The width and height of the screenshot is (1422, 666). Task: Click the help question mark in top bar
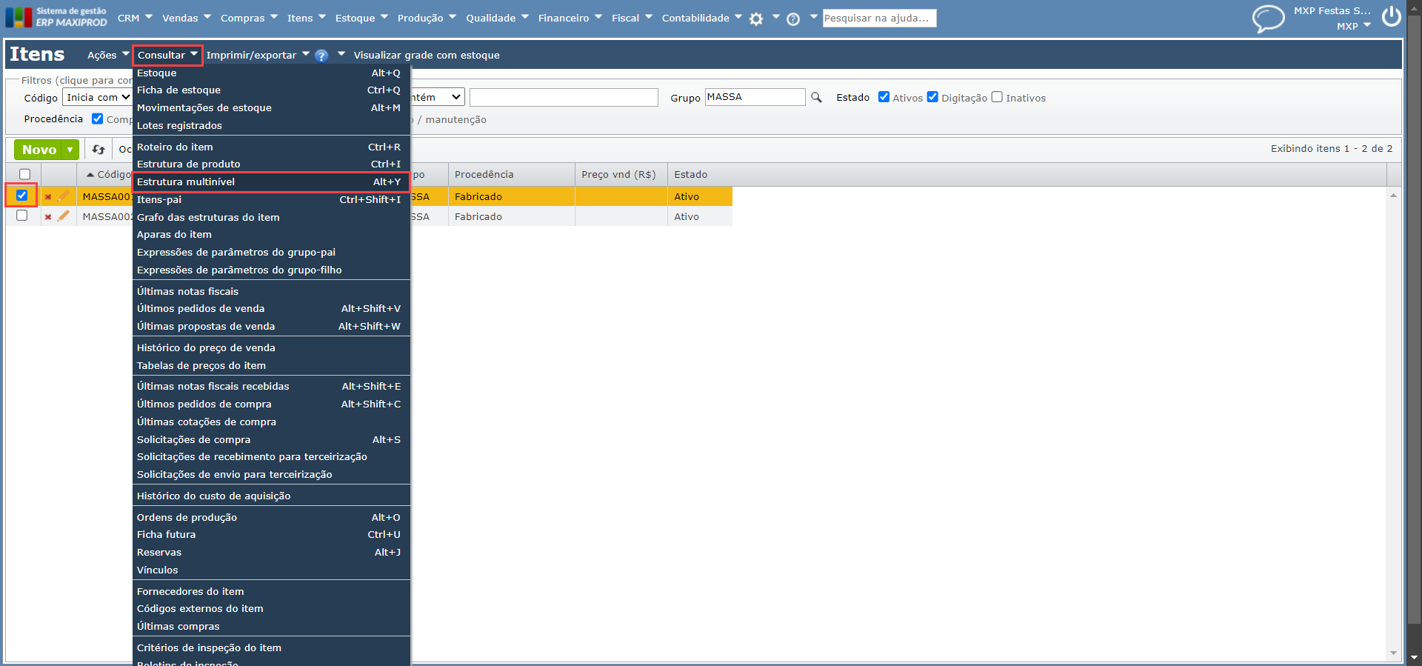point(793,19)
